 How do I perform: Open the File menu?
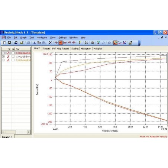coord(9,38)
